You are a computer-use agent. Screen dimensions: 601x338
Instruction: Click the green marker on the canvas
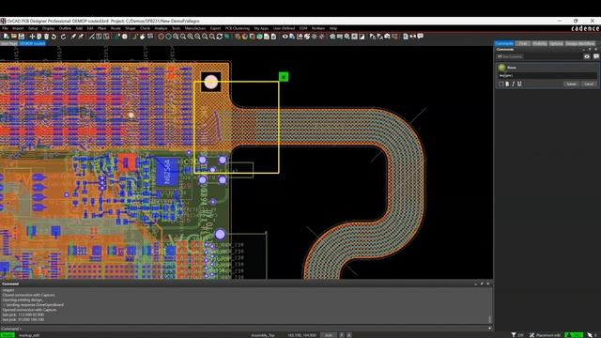pyautogui.click(x=284, y=77)
